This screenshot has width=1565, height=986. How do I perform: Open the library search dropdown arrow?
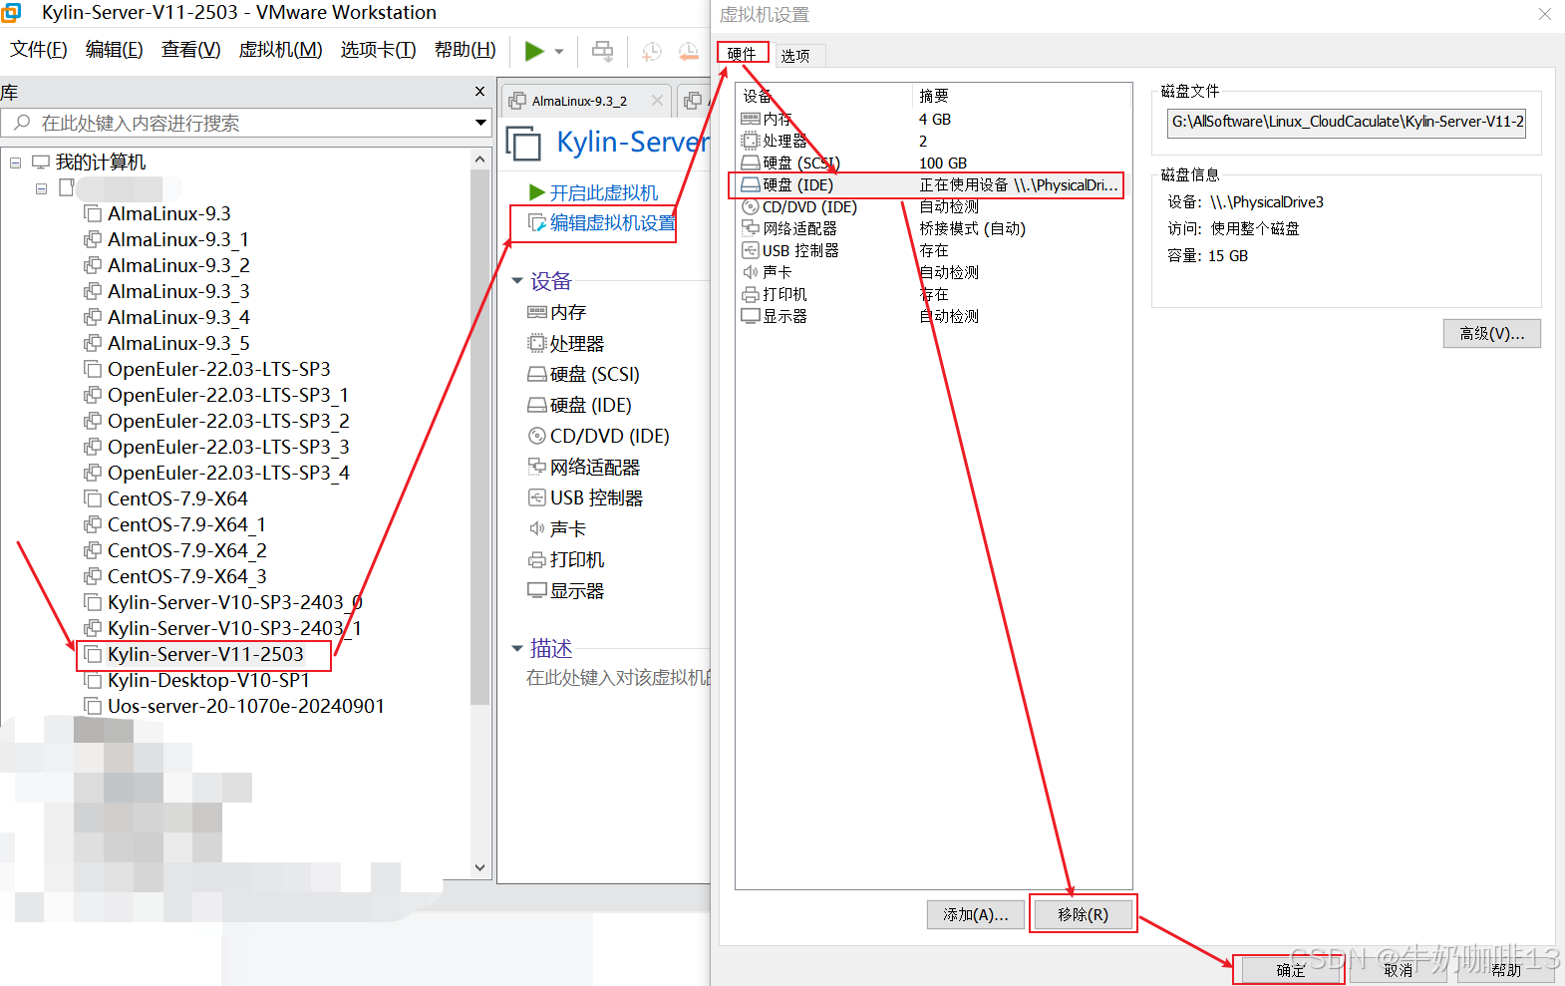[480, 123]
